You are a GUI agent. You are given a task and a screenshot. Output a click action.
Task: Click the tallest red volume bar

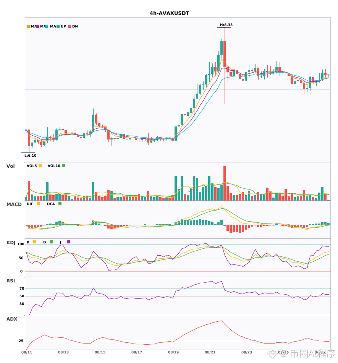coord(225,183)
